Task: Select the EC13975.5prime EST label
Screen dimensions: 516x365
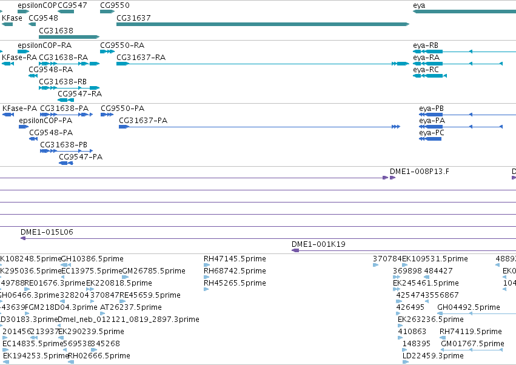Action: pos(92,271)
